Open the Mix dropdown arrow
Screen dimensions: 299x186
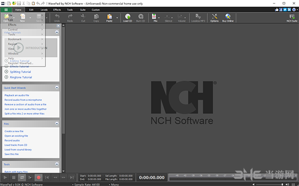(159, 18)
